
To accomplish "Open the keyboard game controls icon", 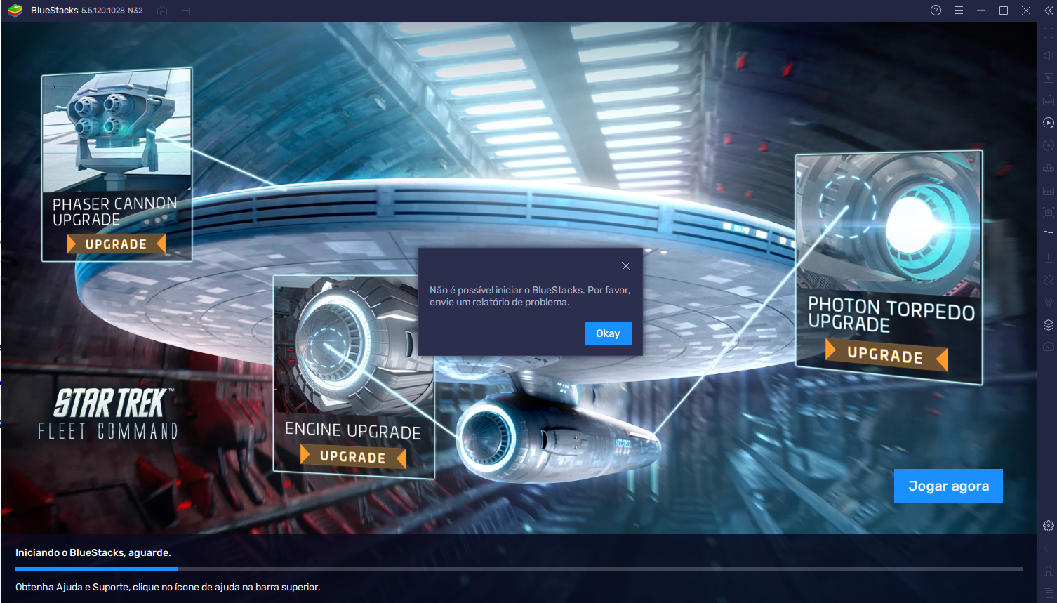I will (x=1049, y=100).
